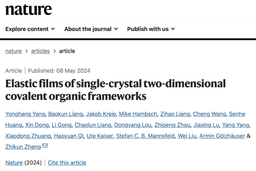Open the About the journal menu
The width and height of the screenshot is (256, 171).
point(91,29)
